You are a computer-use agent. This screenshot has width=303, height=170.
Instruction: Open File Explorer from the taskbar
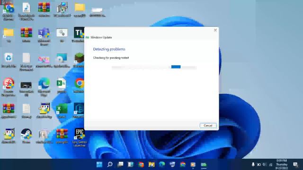151,164
